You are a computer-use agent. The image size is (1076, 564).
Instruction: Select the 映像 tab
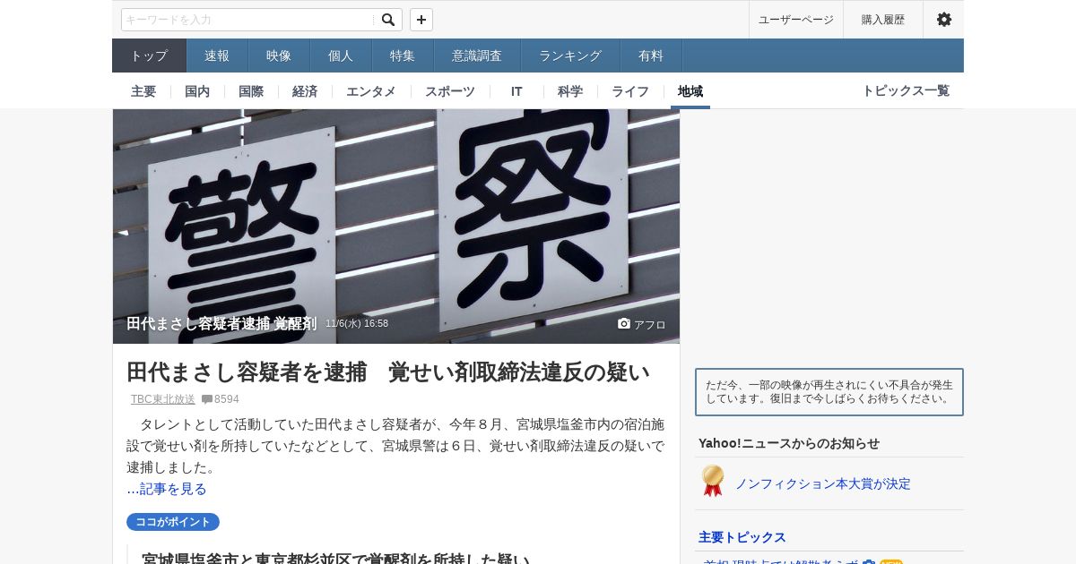click(x=279, y=56)
